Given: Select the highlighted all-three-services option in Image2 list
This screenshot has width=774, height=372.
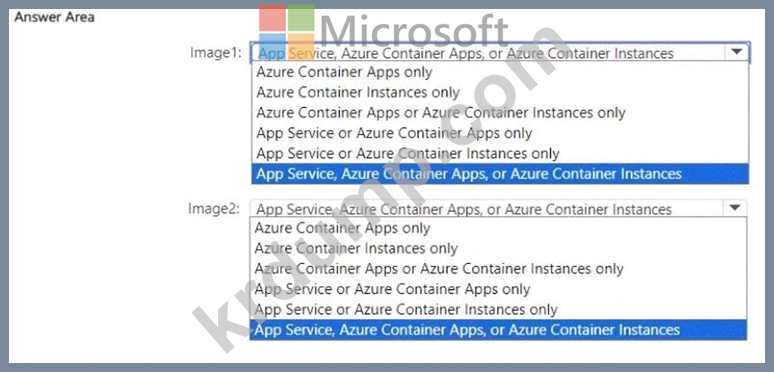Looking at the screenshot, I should [467, 329].
